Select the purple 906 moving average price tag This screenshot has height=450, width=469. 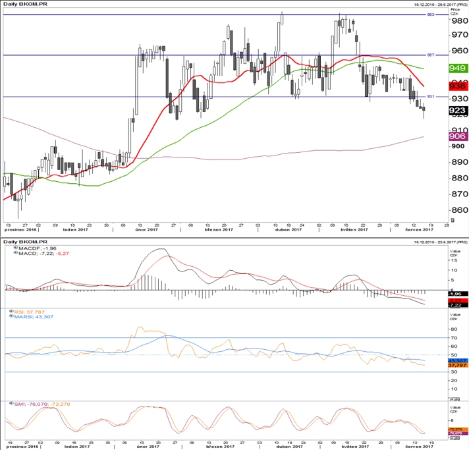[458, 136]
